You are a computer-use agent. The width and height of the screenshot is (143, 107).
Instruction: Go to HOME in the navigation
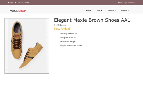88,11
